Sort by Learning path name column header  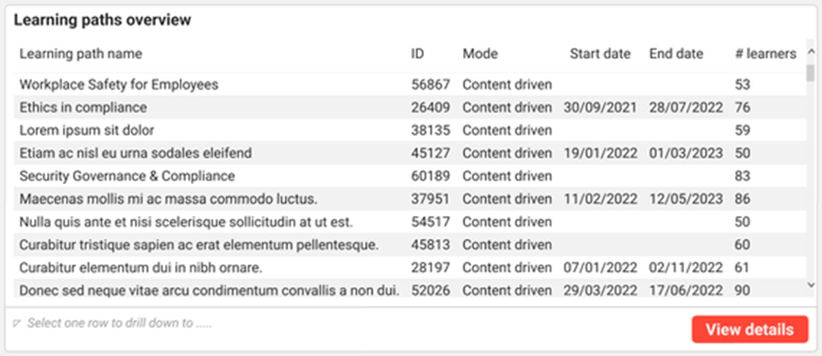(x=81, y=54)
